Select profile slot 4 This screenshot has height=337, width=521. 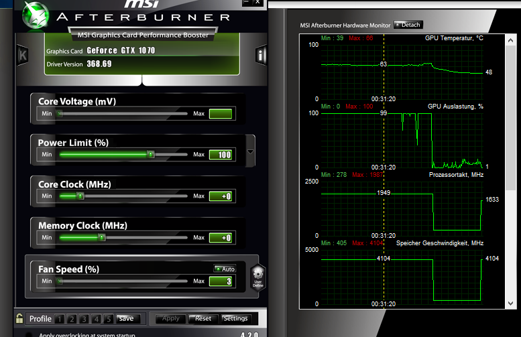[x=97, y=319]
